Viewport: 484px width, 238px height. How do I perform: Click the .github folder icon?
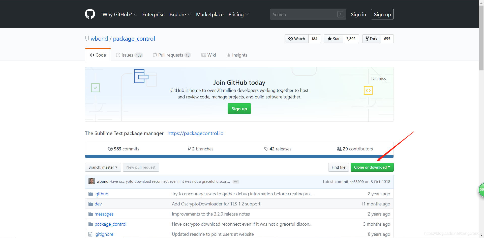point(91,194)
